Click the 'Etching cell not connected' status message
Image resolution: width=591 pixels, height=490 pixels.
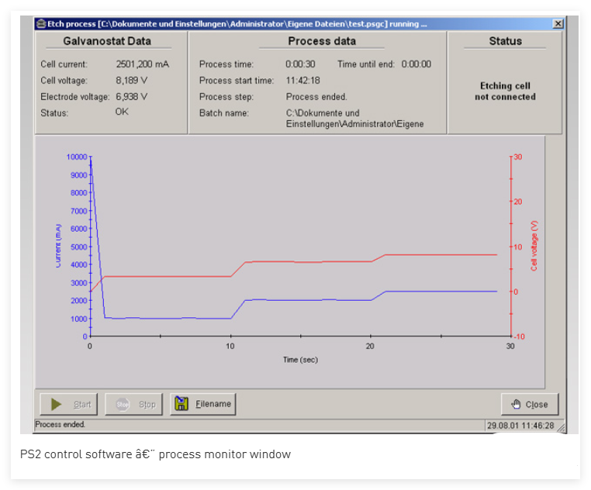tap(505, 91)
